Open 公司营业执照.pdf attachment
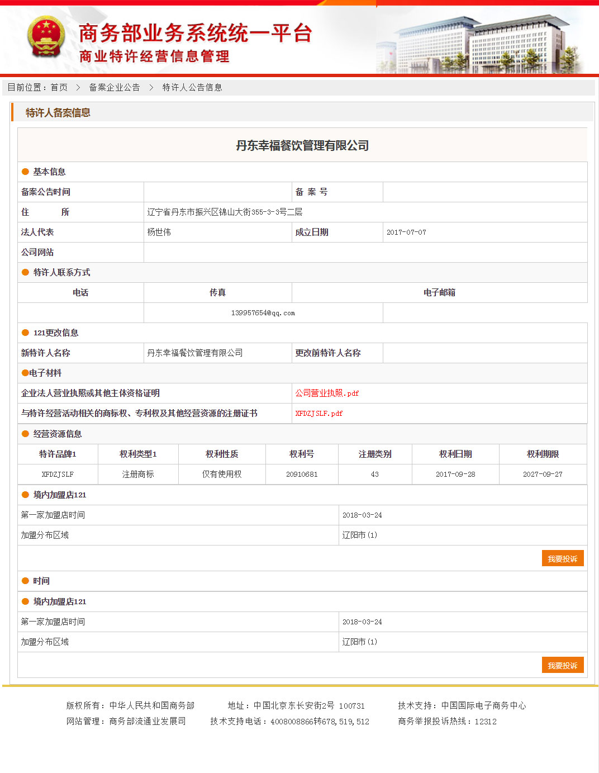Viewport: 599px width, 773px height. [327, 393]
